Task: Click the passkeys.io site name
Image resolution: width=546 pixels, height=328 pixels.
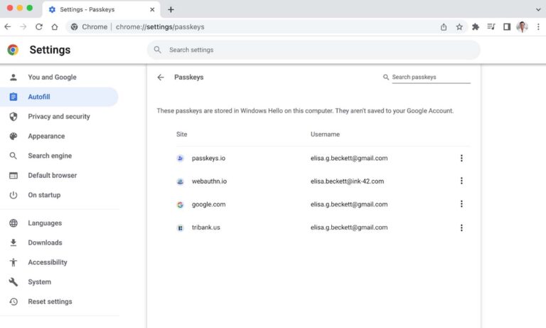Action: (x=208, y=158)
